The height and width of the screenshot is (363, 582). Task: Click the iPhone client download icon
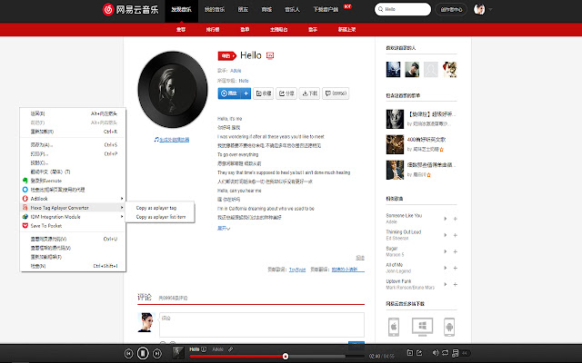tap(394, 327)
